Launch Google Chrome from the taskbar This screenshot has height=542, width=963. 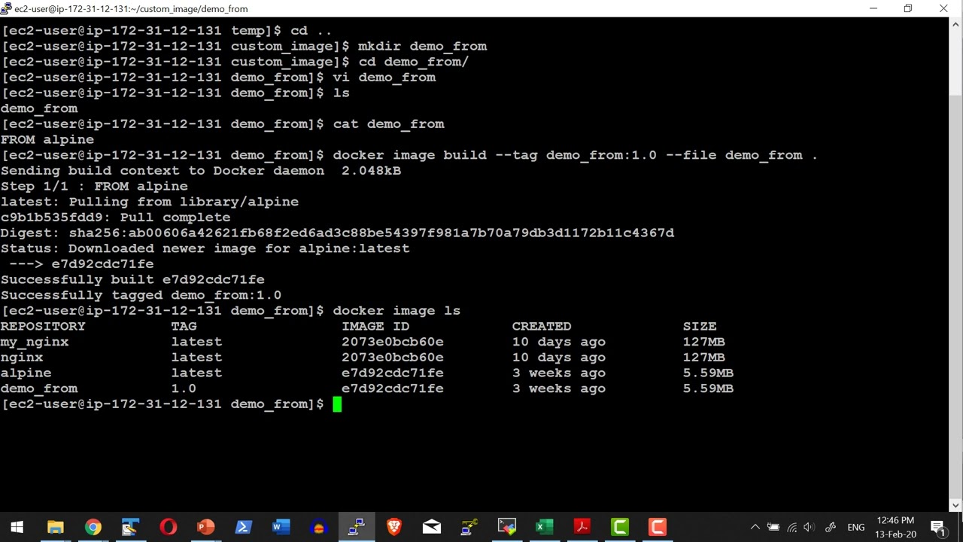[93, 527]
